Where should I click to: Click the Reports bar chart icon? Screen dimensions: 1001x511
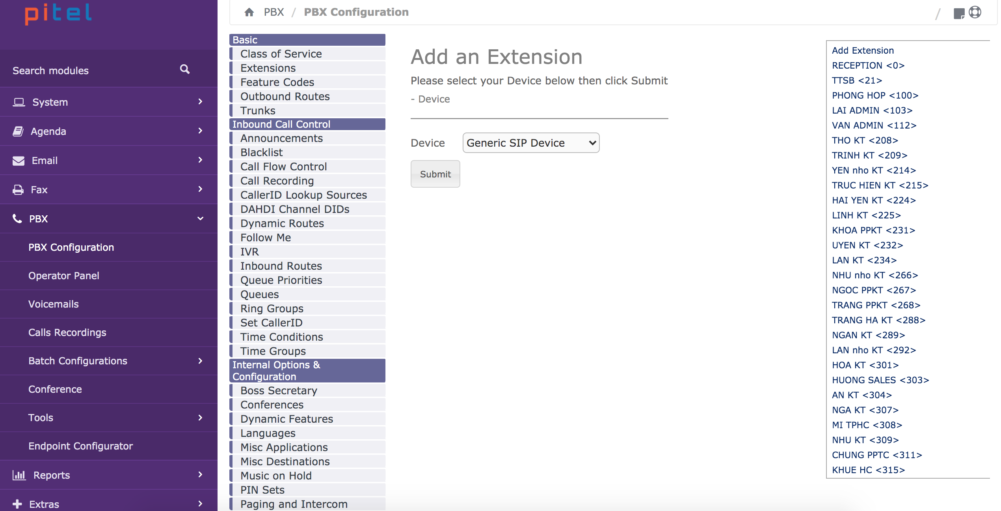tap(19, 475)
